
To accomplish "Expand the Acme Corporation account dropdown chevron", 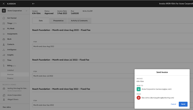I will click(x=26, y=11).
